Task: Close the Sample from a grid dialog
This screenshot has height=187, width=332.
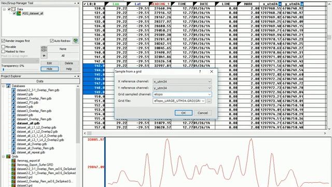Action: (x=212, y=72)
